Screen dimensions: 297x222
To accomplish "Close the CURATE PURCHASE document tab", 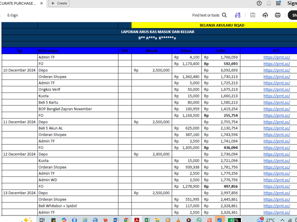I will point(42,3).
